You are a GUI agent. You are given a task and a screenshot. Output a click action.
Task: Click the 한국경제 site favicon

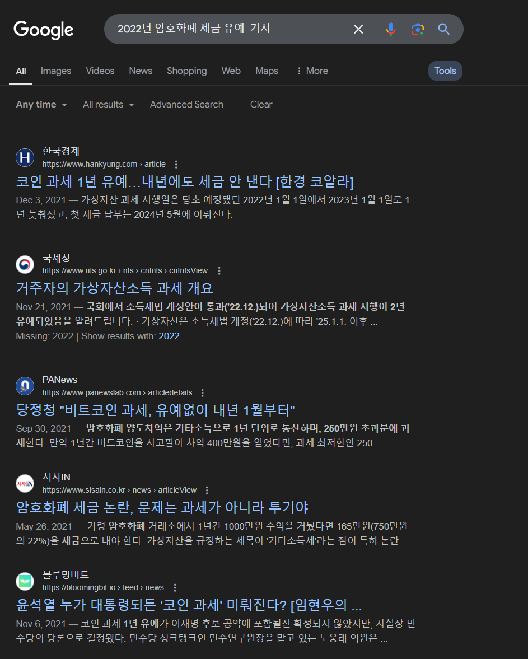pos(25,157)
